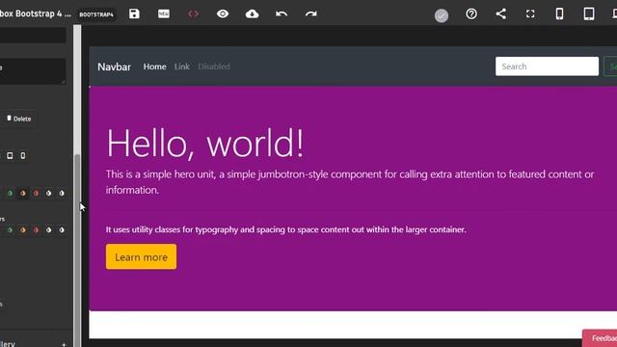
Task: Pick the red swatch in upper color row
Action: point(36,193)
